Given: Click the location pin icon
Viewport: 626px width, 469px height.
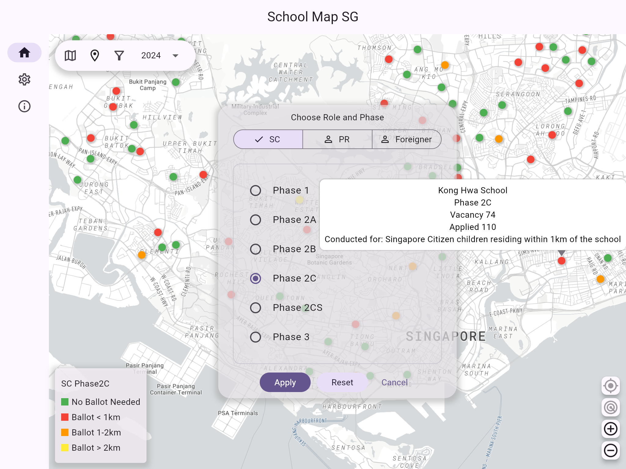Looking at the screenshot, I should coord(95,56).
